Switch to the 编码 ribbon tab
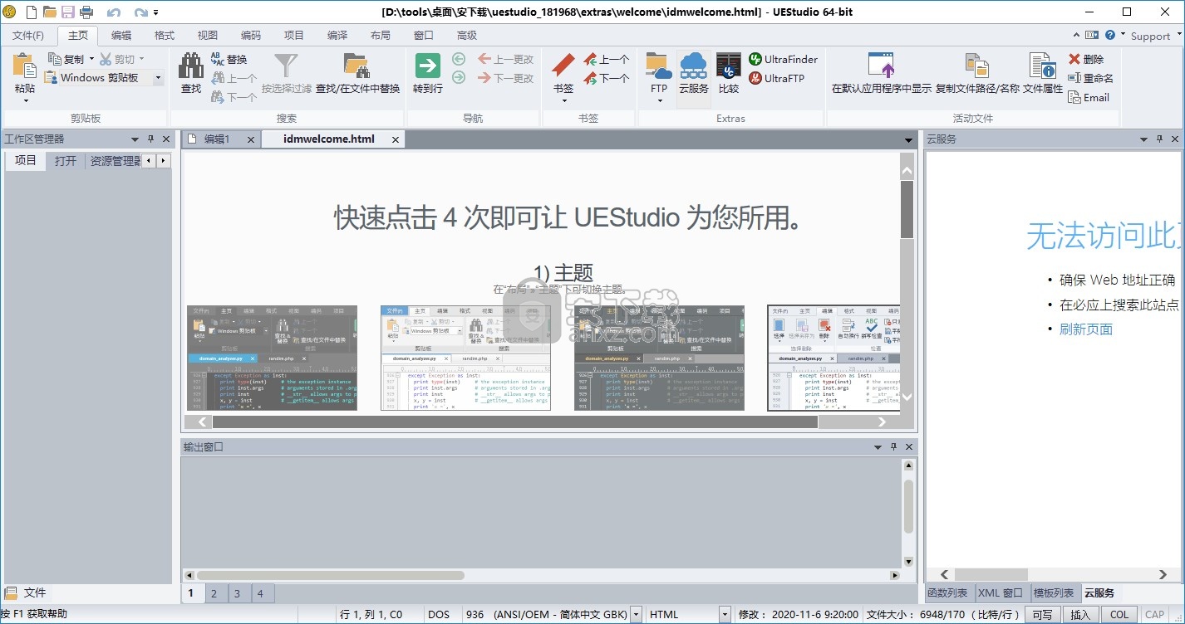 [x=251, y=36]
